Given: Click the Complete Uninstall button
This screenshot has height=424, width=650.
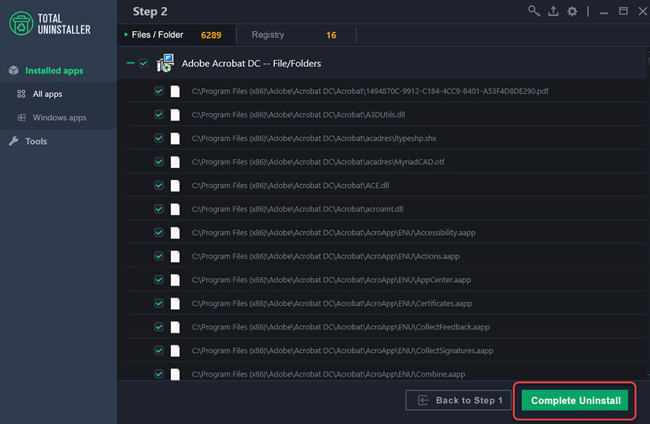Looking at the screenshot, I should (x=575, y=400).
